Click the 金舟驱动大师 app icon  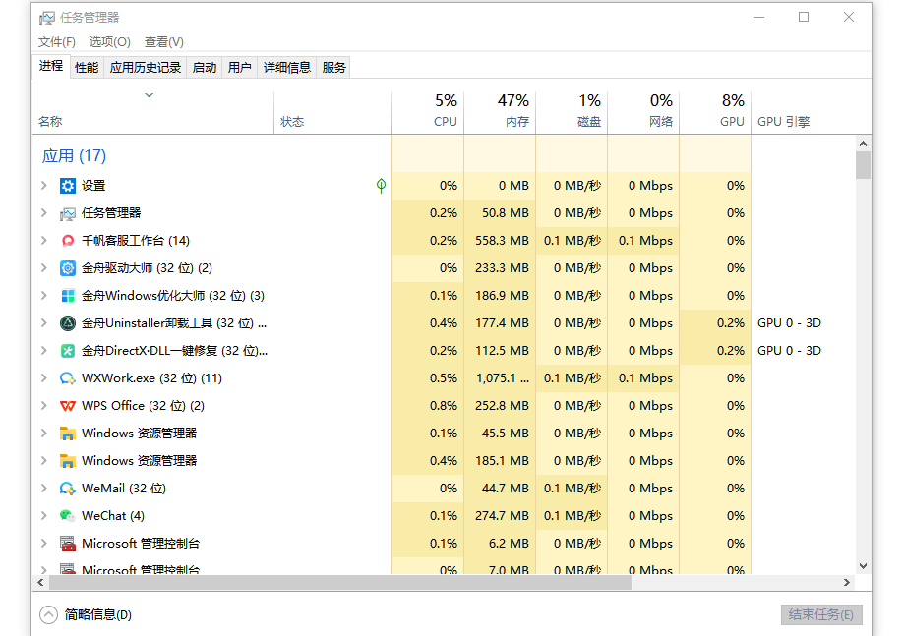click(67, 268)
